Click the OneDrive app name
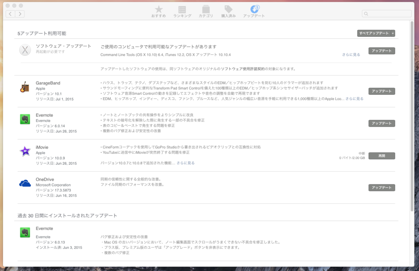419x271 pixels. pyautogui.click(x=45, y=179)
